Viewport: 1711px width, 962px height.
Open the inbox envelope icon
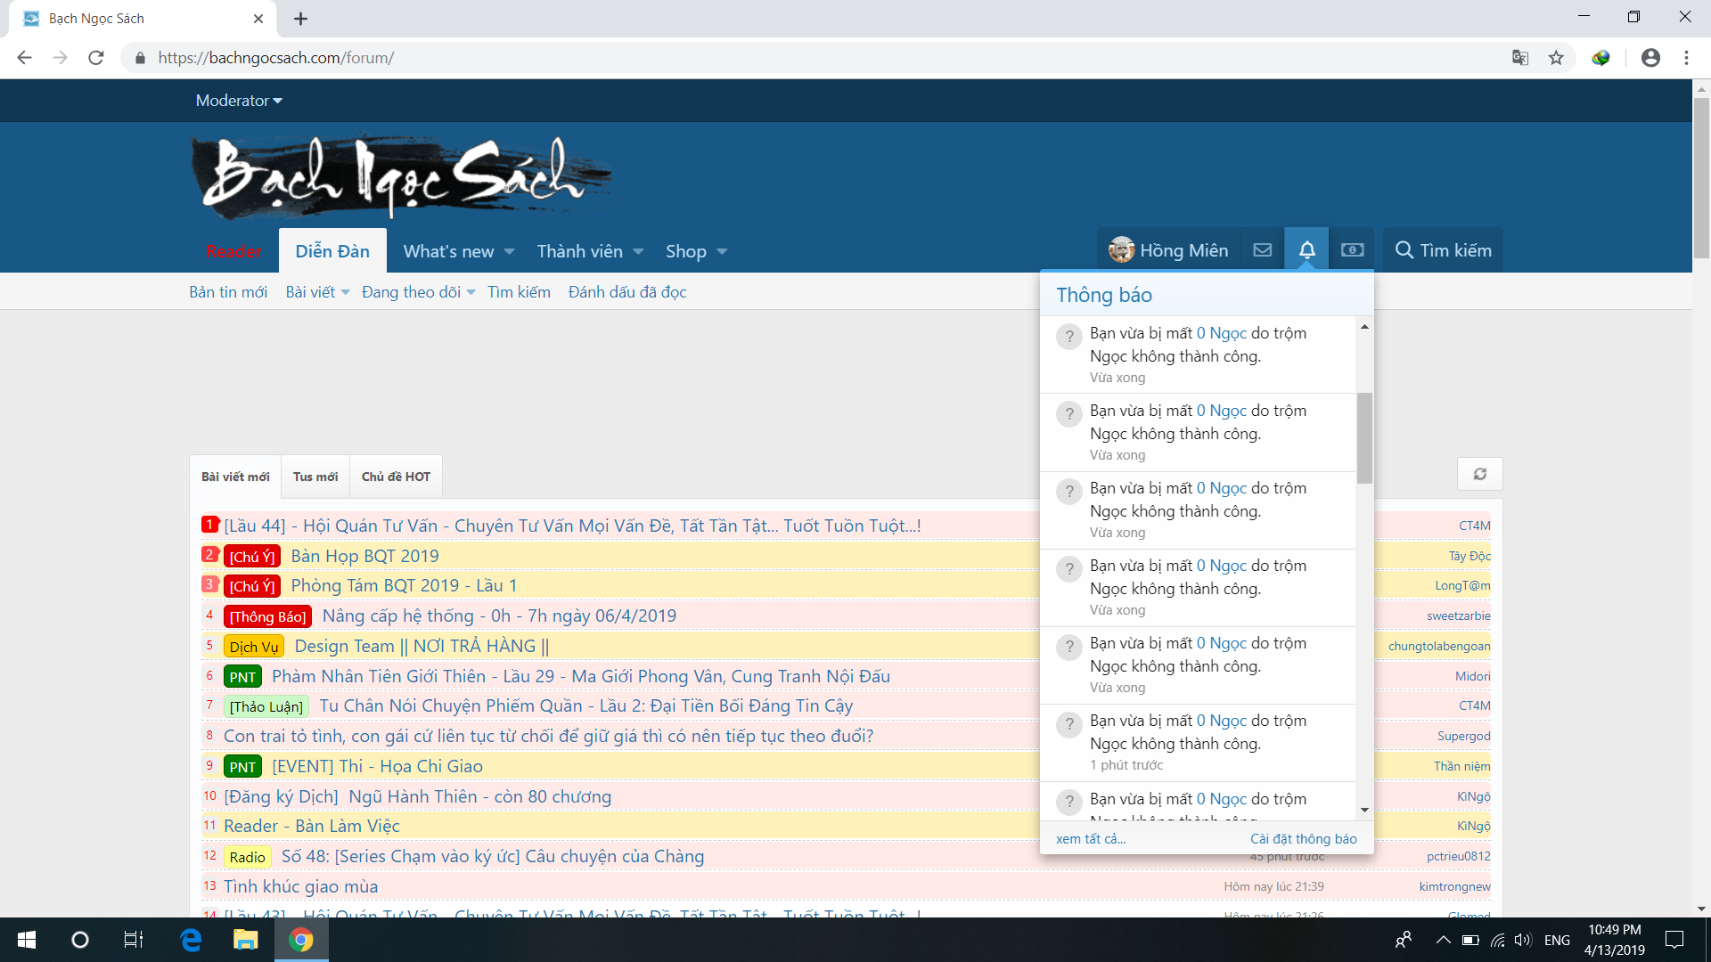click(1262, 250)
